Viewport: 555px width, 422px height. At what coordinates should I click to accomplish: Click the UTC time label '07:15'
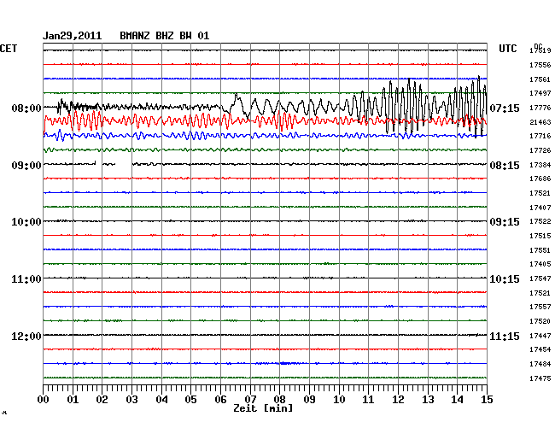click(505, 108)
